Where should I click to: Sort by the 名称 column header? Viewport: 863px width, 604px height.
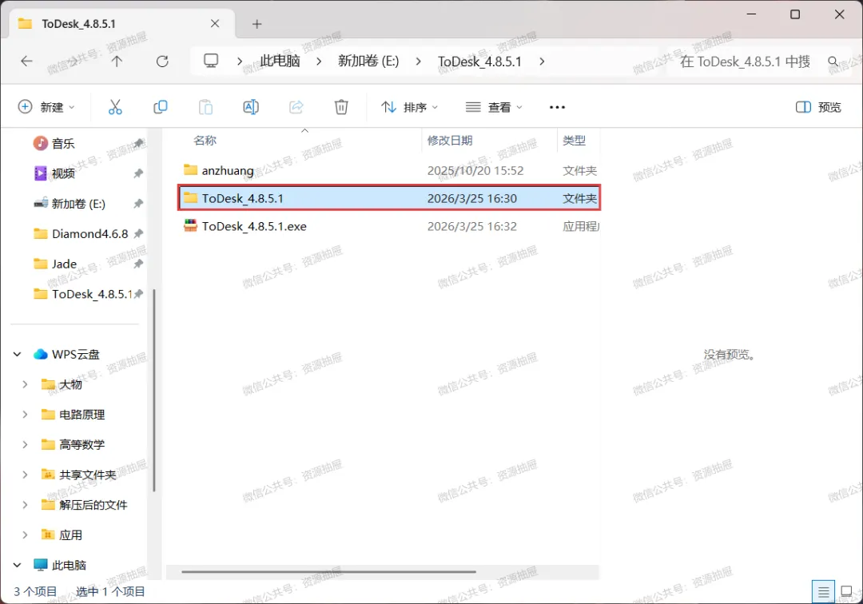pyautogui.click(x=205, y=141)
